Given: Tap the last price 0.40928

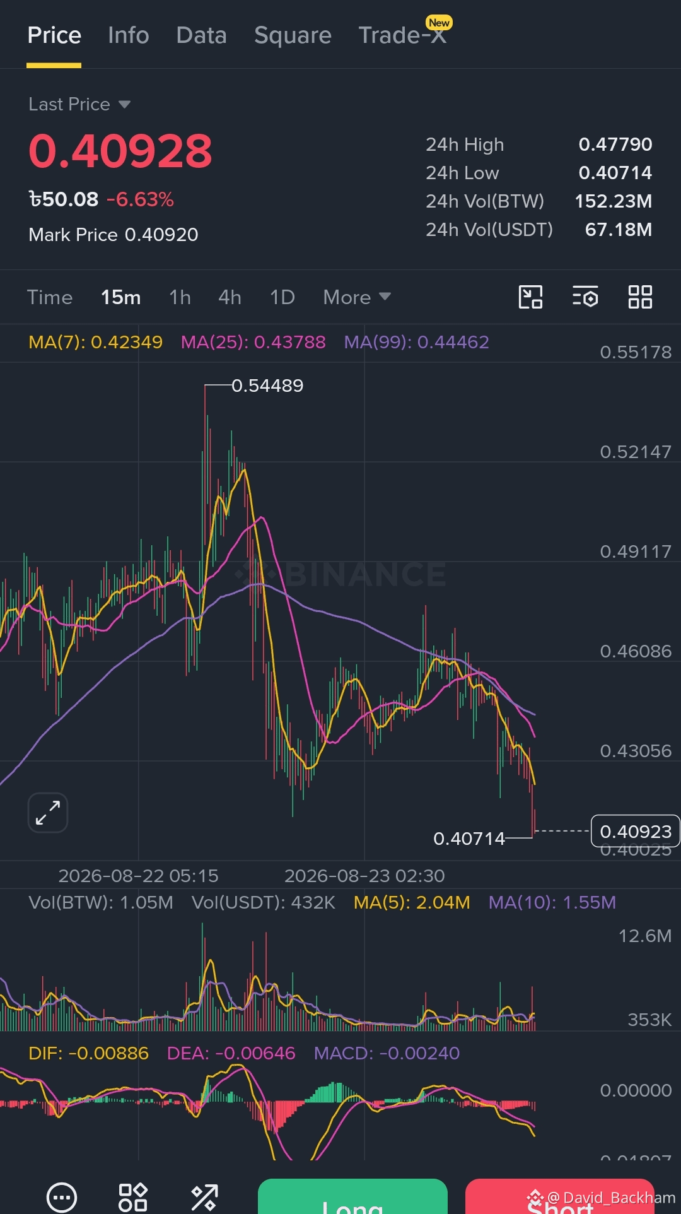Looking at the screenshot, I should click(120, 151).
